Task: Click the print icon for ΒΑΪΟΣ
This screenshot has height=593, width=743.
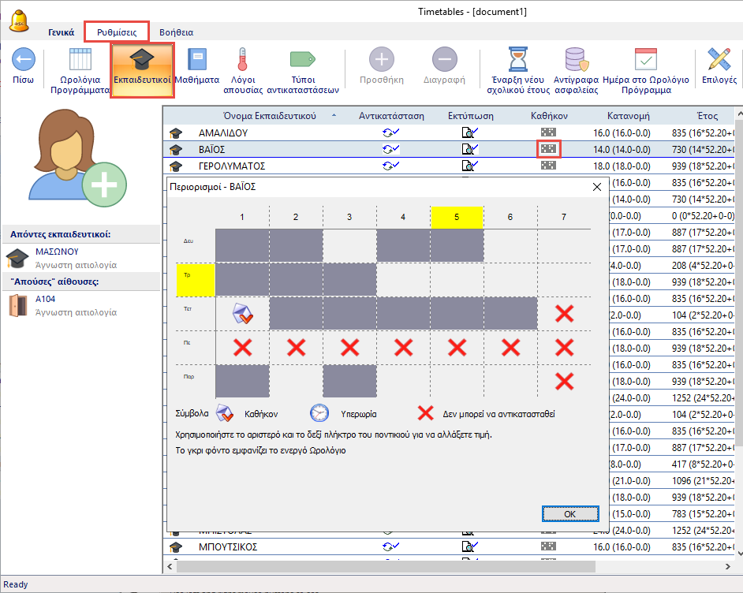Action: click(469, 149)
